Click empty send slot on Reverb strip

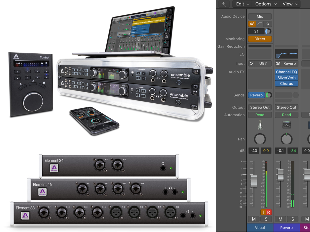click(x=283, y=95)
